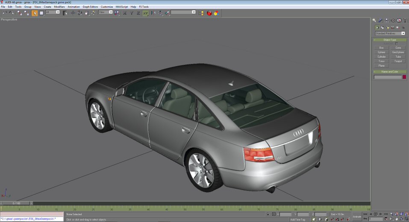Select the Lights creation category

click(x=388, y=28)
